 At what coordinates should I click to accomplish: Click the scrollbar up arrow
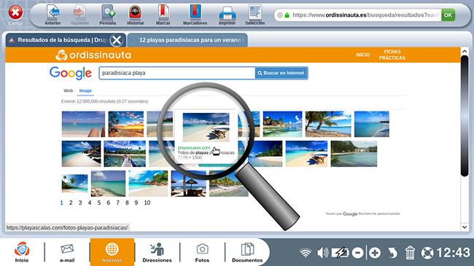coord(465,52)
